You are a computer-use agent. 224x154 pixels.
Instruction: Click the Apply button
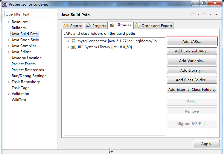(206, 144)
